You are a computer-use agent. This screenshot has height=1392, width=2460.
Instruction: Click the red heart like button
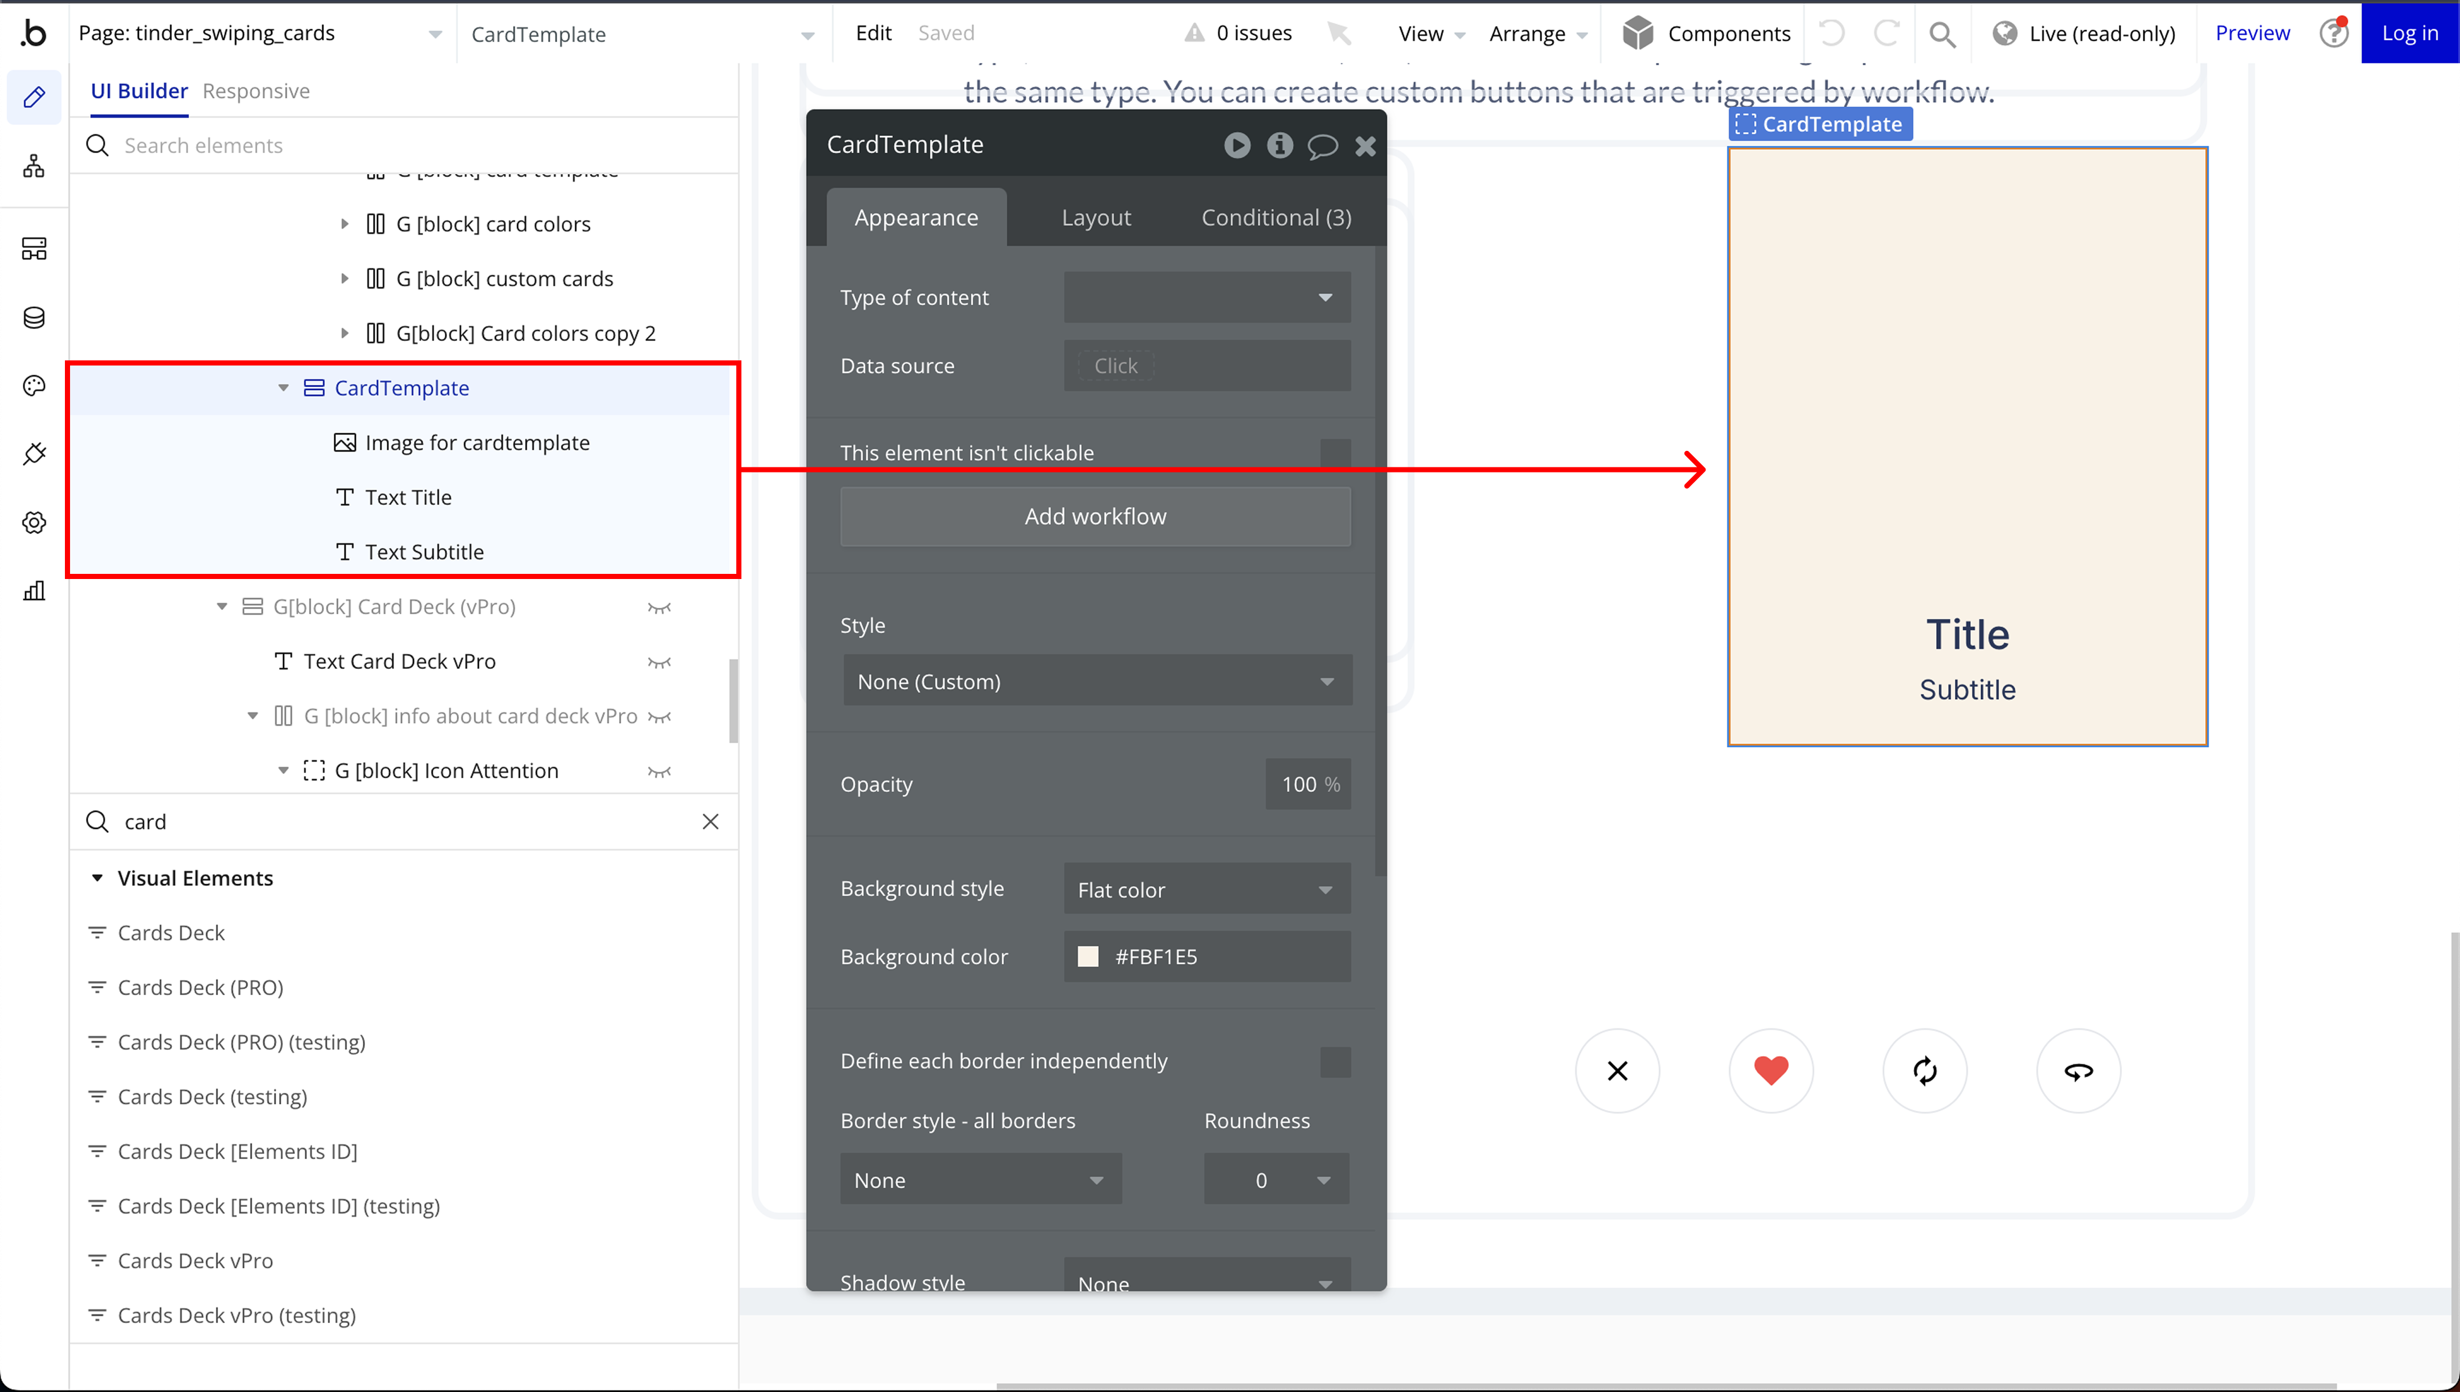(x=1770, y=1070)
